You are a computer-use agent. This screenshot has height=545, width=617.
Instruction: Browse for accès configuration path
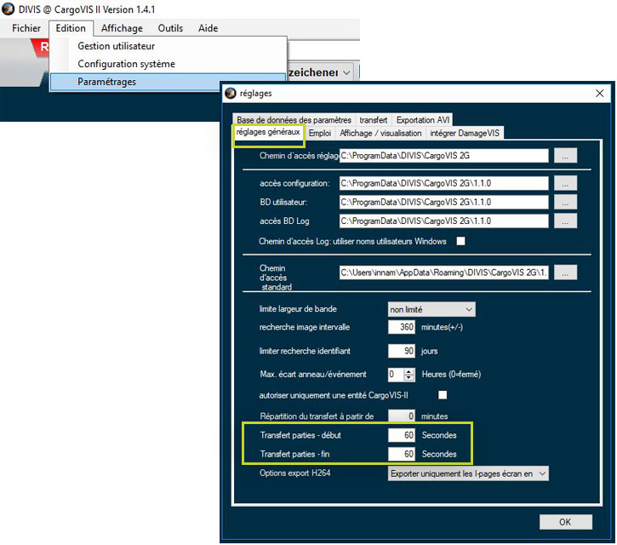pyautogui.click(x=565, y=183)
